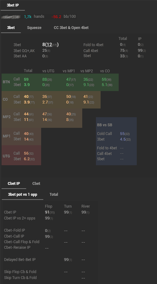Click the UTG position row label
The image size is (157, 284).
6,156
